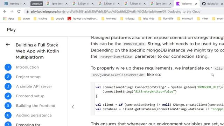Image resolution: width=224 pixels, height=126 pixels.
Task: Close the 5.40pm time tab
Action: (x=119, y=4)
